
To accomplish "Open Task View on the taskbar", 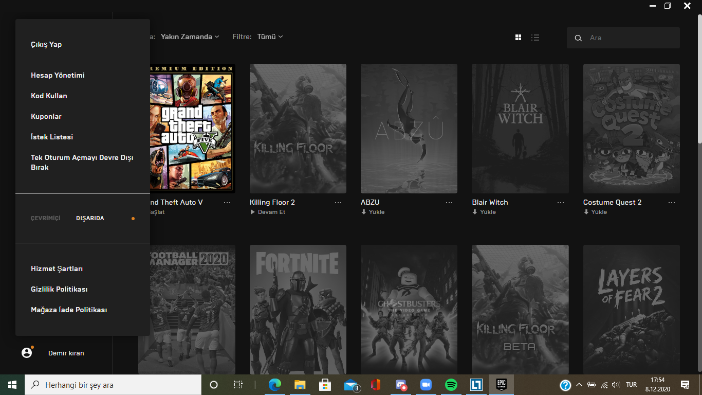I will 238,385.
